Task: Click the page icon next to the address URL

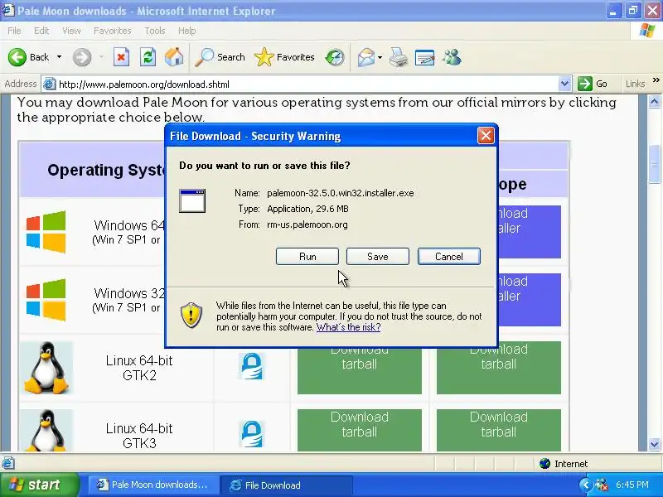Action: [50, 84]
